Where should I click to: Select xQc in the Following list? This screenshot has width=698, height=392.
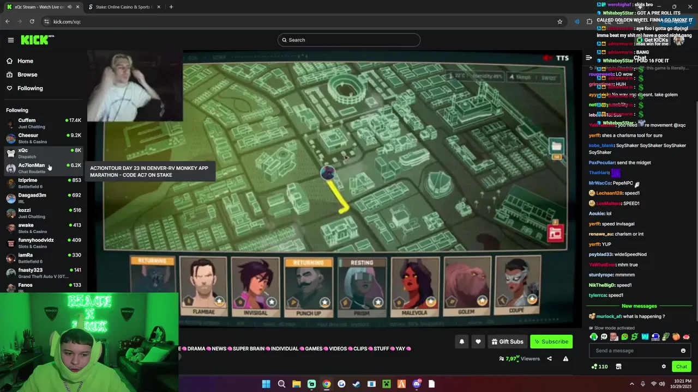(44, 153)
